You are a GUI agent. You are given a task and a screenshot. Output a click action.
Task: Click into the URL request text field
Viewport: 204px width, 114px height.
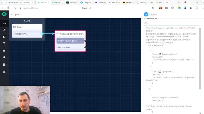[171, 70]
